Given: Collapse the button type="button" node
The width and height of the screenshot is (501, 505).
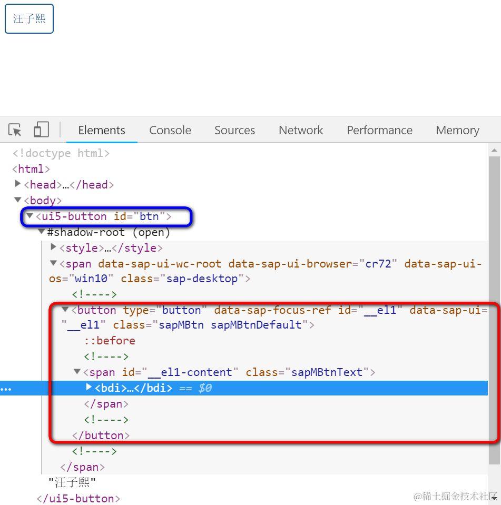Looking at the screenshot, I should (x=65, y=309).
